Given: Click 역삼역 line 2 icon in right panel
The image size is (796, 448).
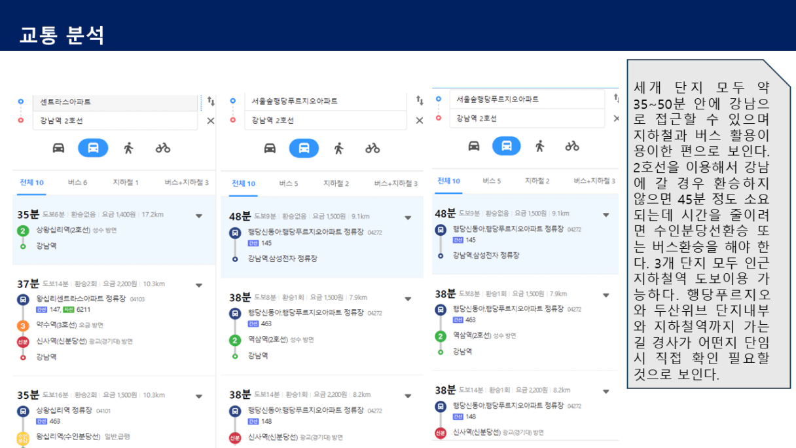Looking at the screenshot, I should (441, 336).
